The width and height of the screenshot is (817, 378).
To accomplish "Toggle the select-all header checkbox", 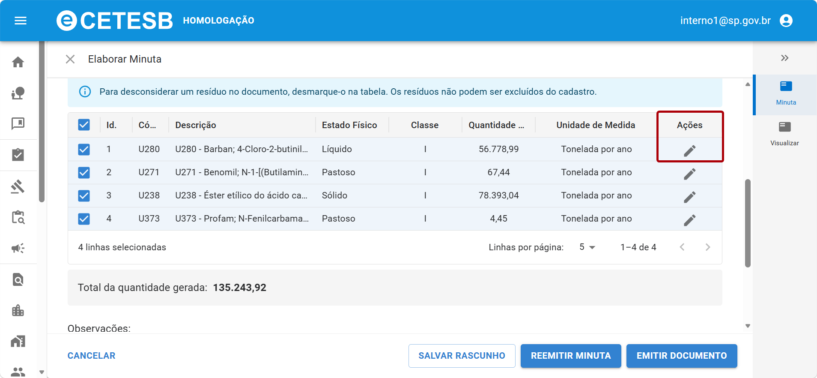I will click(x=84, y=125).
